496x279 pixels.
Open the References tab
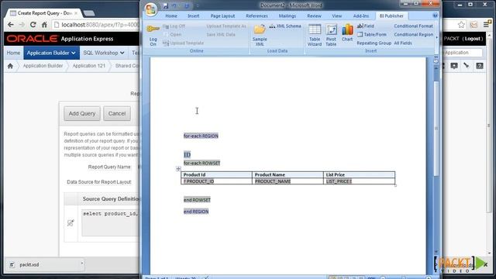click(257, 15)
